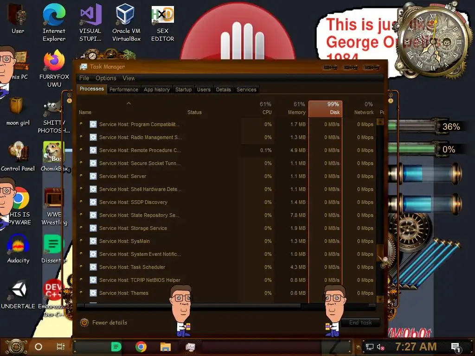Expand Service Host: Radio Management row

pyautogui.click(x=81, y=137)
